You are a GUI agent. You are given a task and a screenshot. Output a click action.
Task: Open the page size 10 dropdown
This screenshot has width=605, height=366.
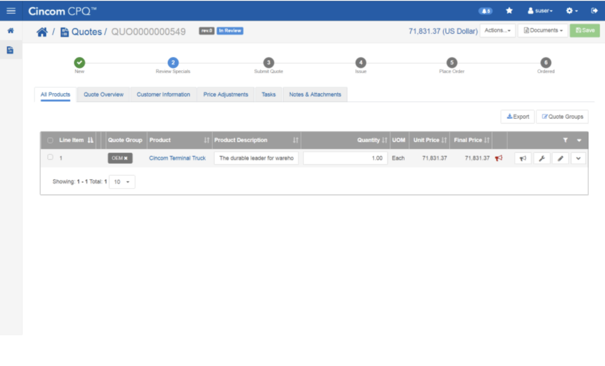pos(122,182)
